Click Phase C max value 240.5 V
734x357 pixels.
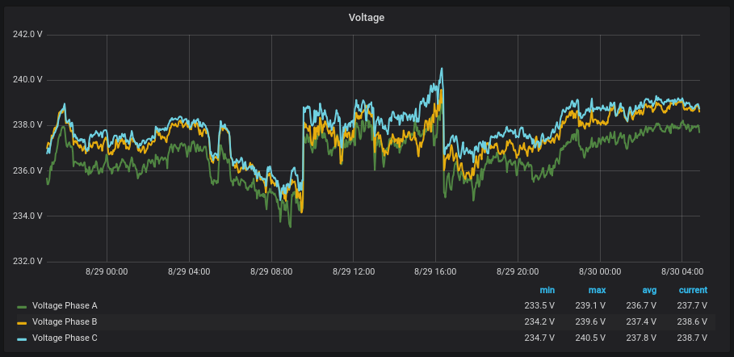(x=591, y=338)
